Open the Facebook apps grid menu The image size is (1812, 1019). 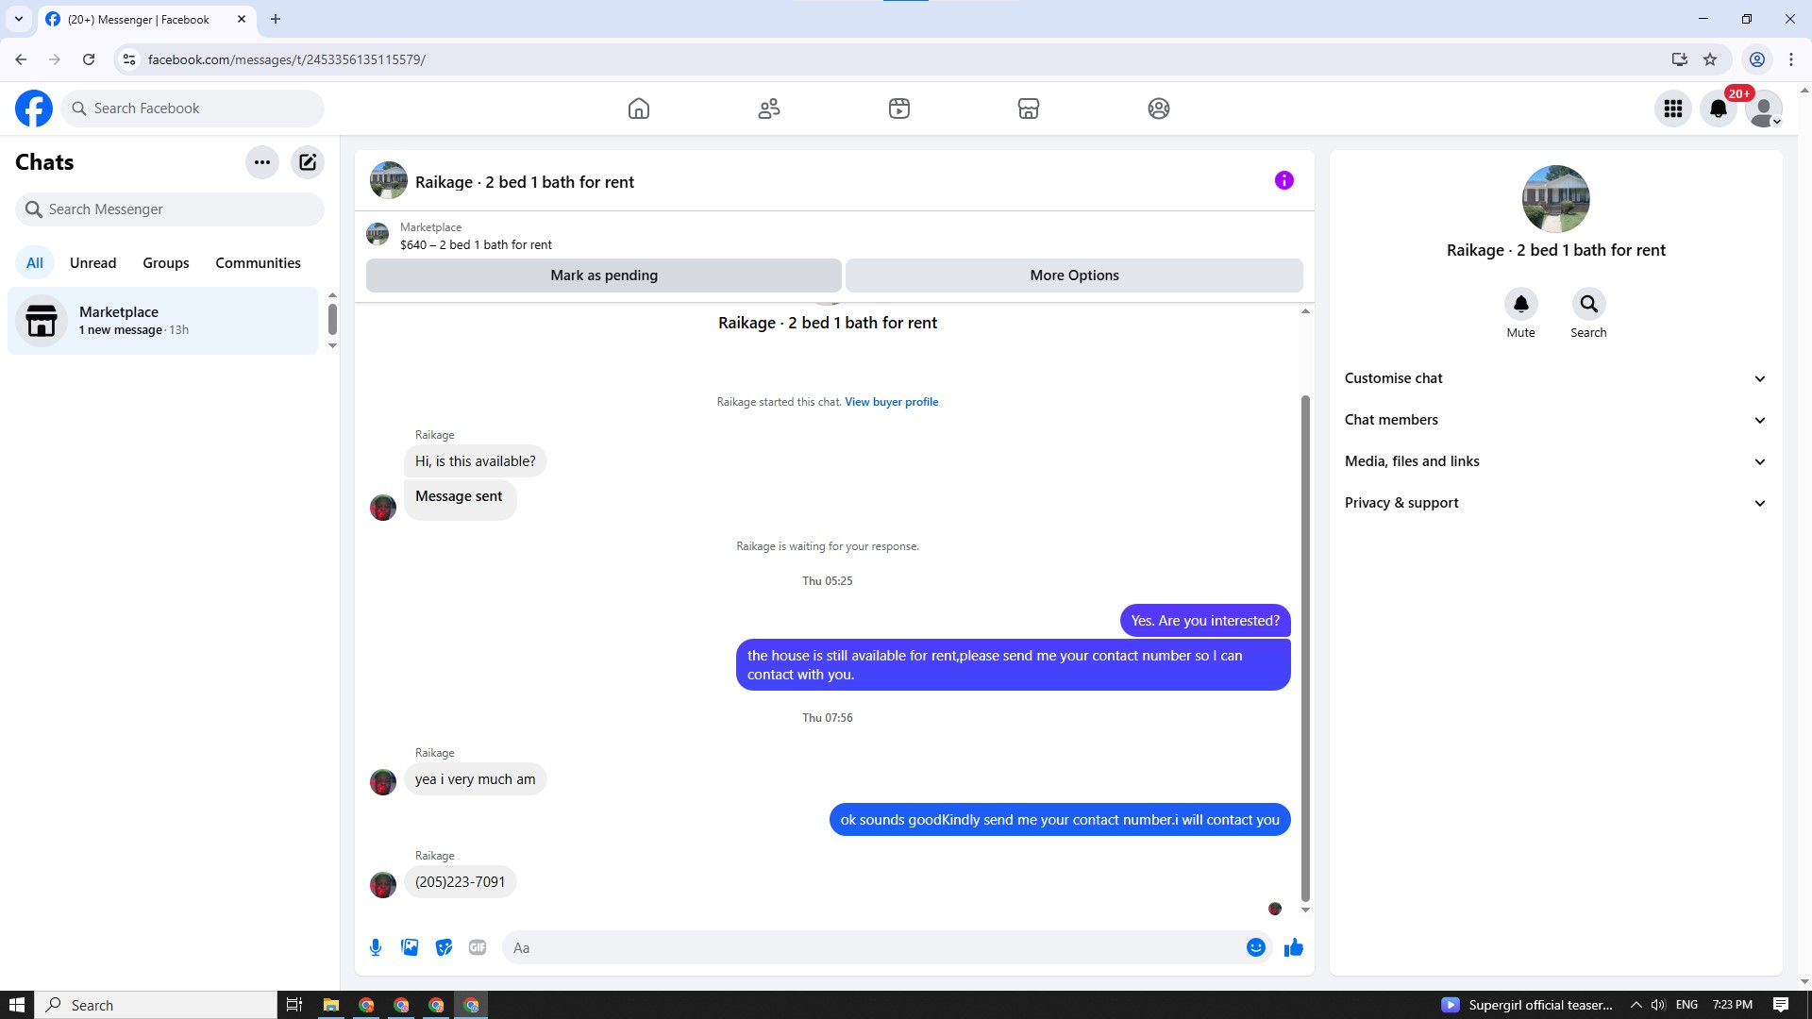pos(1672,109)
